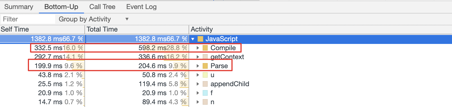Expand the u function row
This screenshot has height=107, width=452.
(x=198, y=75)
